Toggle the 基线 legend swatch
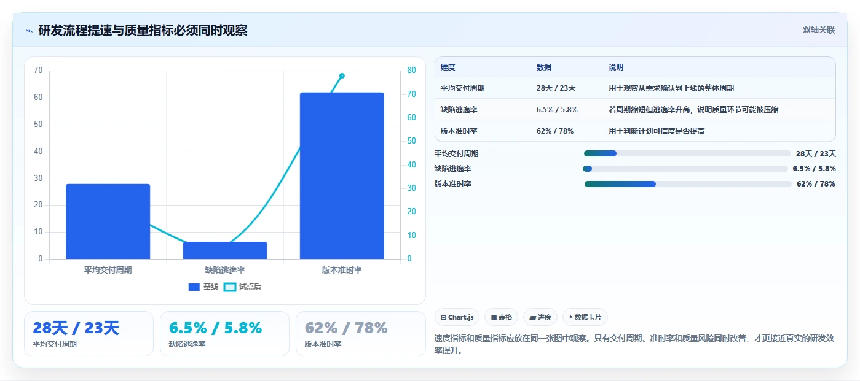 coord(194,287)
